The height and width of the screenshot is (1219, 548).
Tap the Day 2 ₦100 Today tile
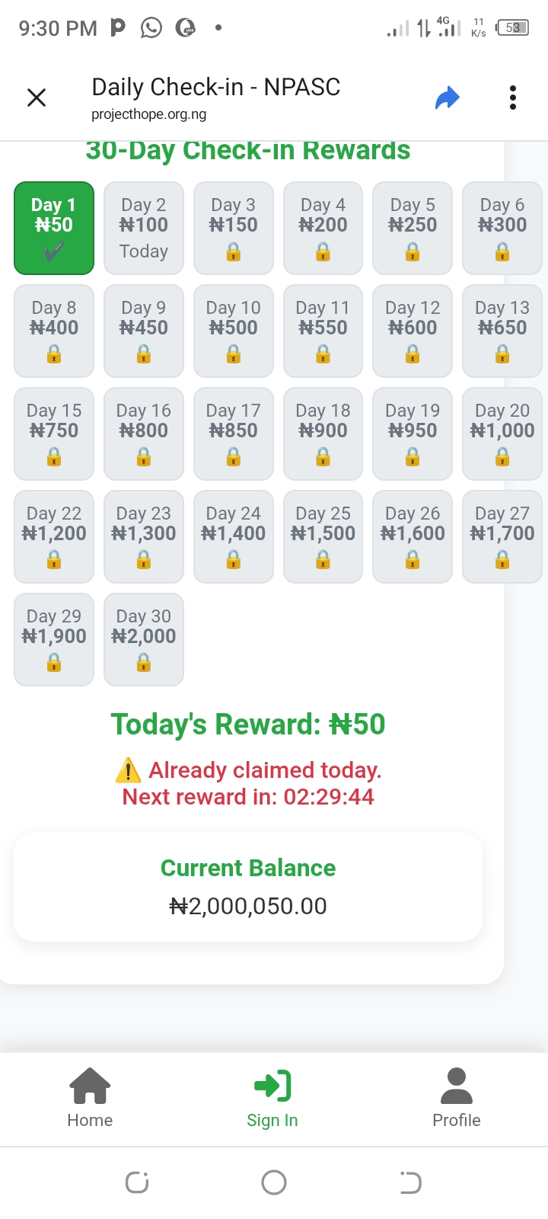click(144, 228)
